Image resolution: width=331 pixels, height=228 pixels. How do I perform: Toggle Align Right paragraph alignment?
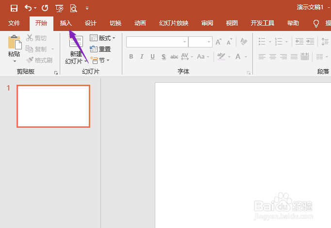click(283, 57)
